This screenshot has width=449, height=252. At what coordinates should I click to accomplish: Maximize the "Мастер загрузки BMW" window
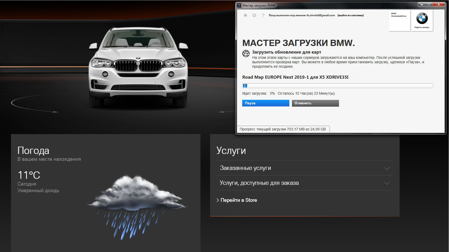coord(429,4)
